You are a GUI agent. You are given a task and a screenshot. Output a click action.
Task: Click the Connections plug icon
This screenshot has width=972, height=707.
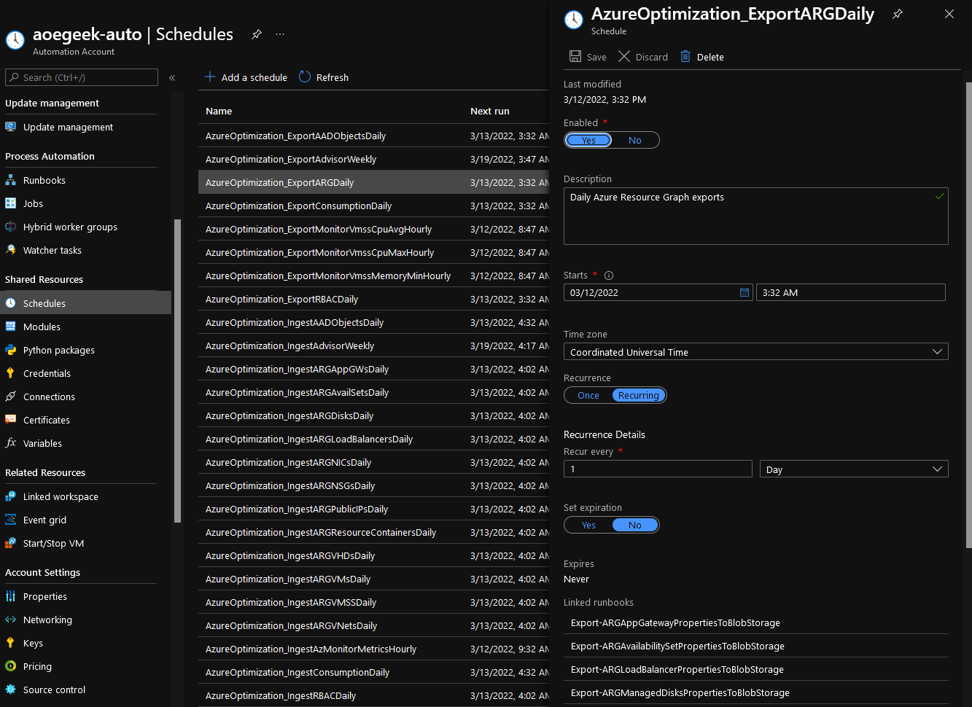point(11,397)
